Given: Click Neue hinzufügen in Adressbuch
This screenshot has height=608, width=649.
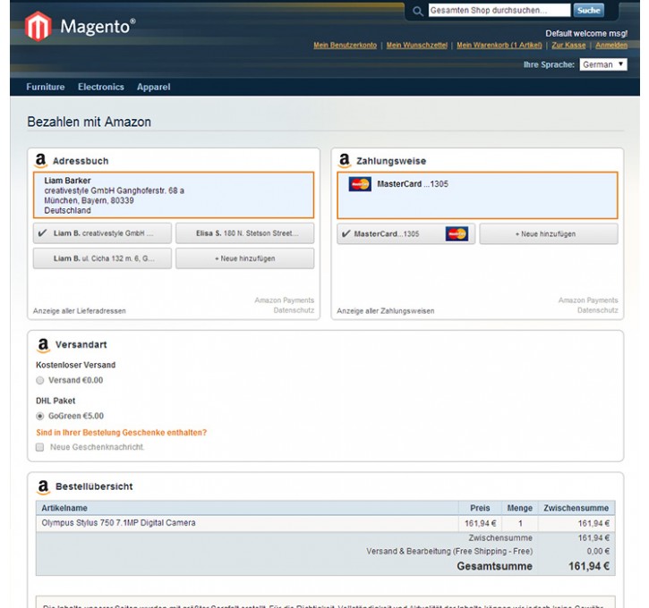Looking at the screenshot, I should click(x=245, y=258).
